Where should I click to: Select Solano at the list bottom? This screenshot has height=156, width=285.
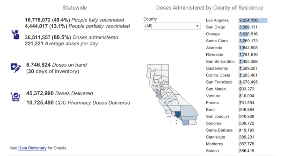coord(212,151)
